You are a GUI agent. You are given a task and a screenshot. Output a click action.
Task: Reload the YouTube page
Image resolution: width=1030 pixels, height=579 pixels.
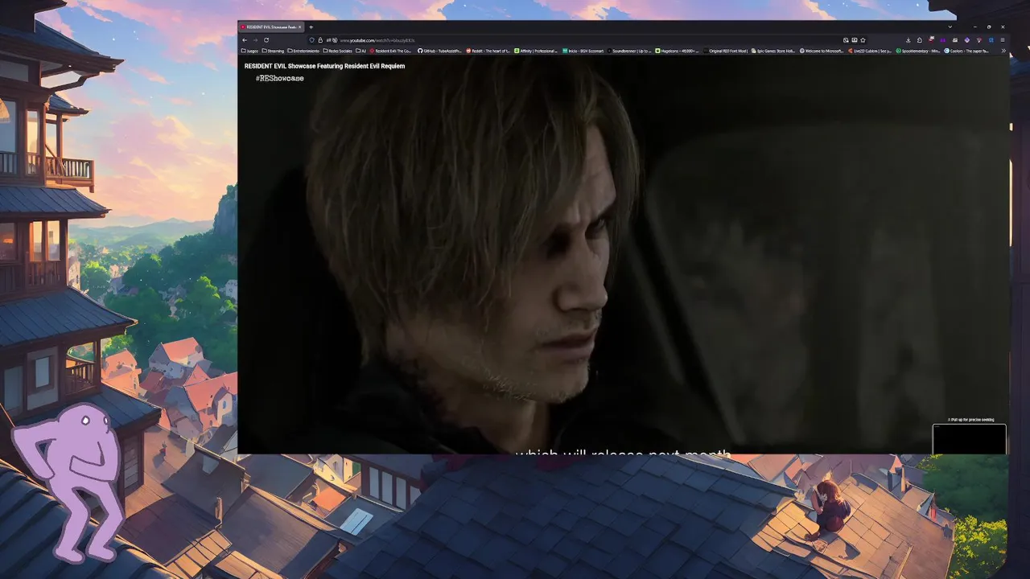pyautogui.click(x=266, y=40)
